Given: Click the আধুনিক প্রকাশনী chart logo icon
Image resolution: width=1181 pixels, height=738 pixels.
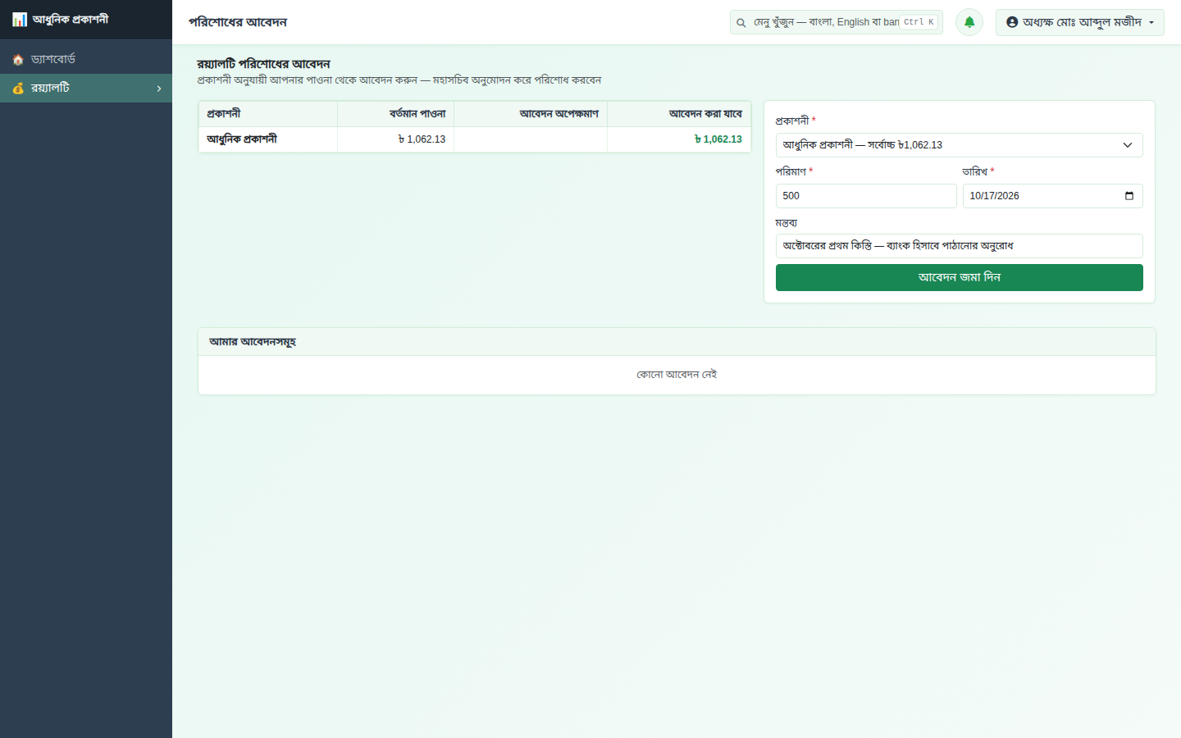Looking at the screenshot, I should 20,19.
